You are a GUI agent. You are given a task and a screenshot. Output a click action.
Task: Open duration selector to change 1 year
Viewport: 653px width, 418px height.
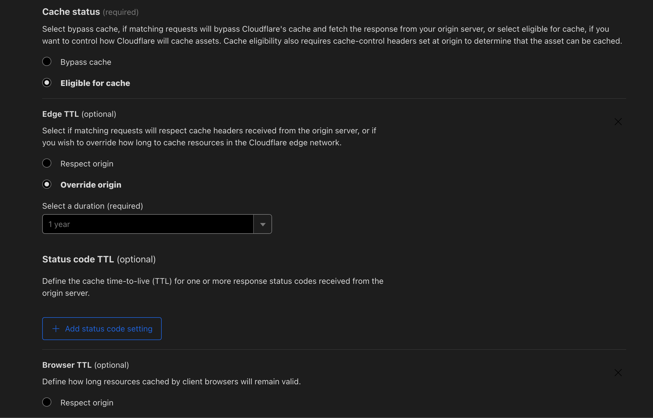[262, 224]
